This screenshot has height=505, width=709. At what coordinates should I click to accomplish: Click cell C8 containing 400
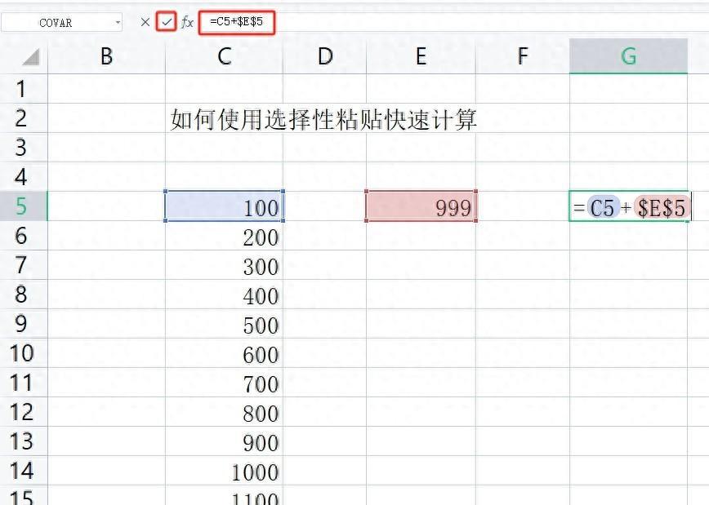[x=225, y=294]
